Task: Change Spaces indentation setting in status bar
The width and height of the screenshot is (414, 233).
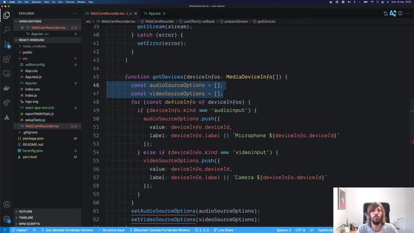Action: pos(283,230)
